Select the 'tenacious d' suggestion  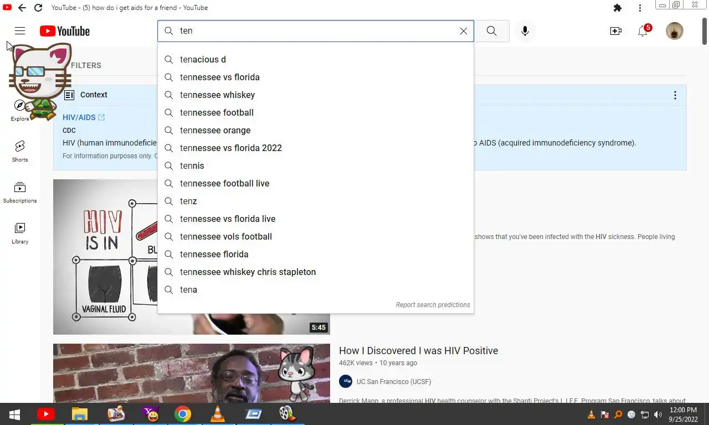point(316,59)
